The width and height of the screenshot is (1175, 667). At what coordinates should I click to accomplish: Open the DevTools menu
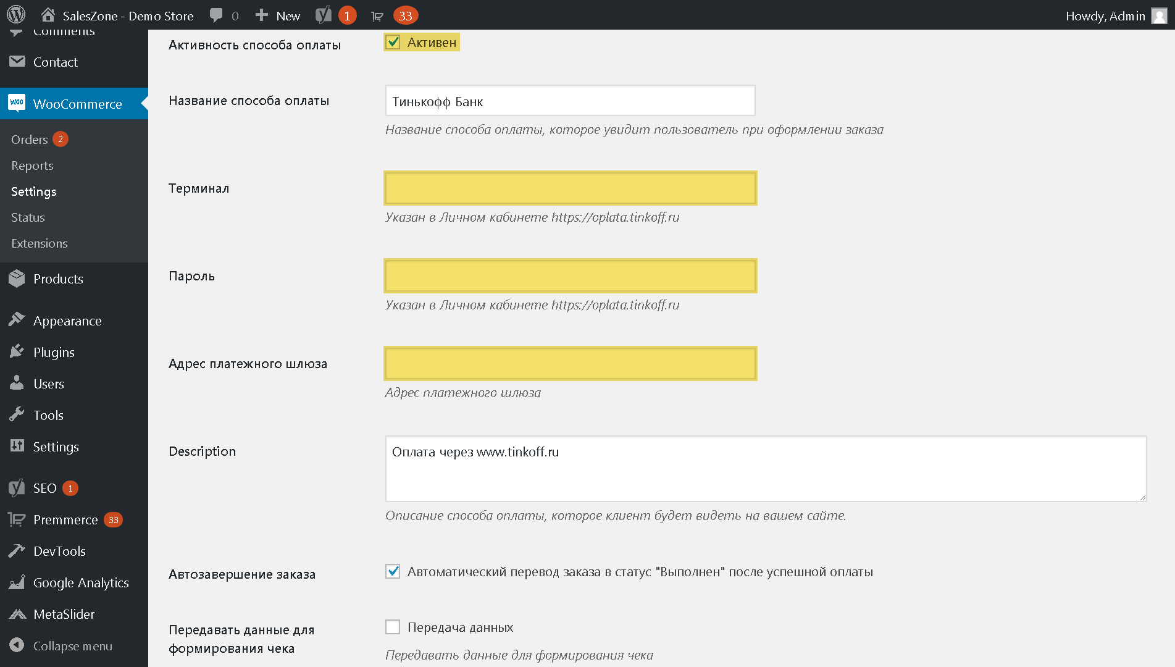59,551
